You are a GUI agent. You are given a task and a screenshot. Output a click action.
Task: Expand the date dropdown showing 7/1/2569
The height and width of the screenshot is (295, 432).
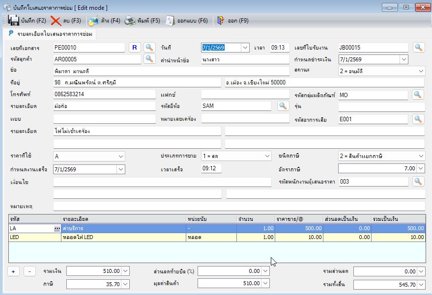point(245,47)
